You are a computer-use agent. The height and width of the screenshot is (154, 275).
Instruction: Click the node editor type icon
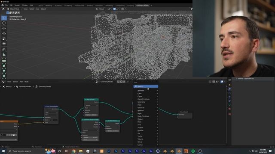pyautogui.click(x=3, y=82)
